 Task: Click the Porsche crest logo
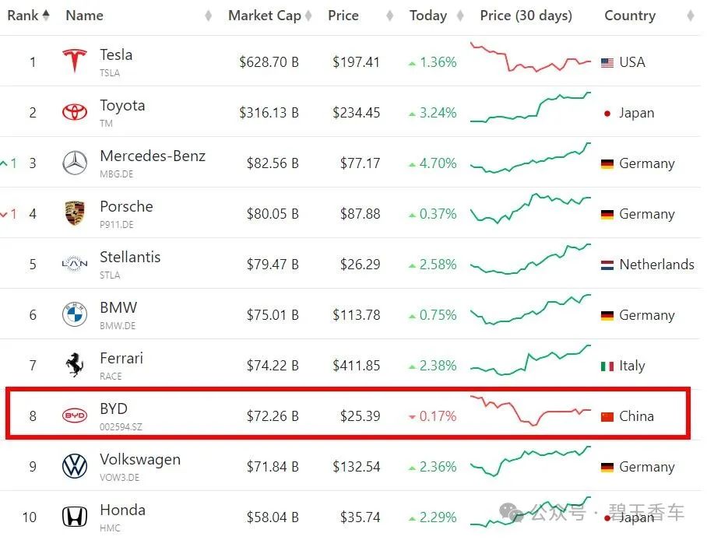[x=75, y=213]
